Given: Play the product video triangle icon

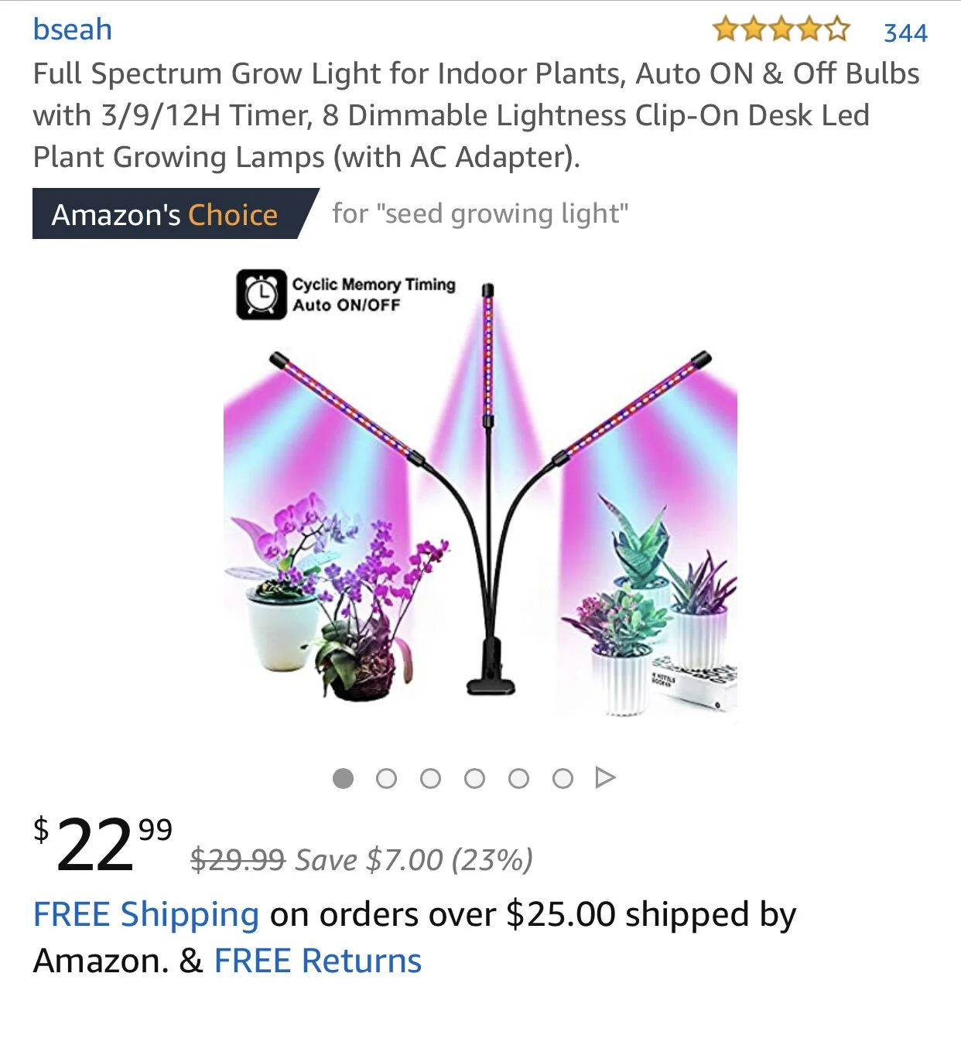Looking at the screenshot, I should pos(605,777).
